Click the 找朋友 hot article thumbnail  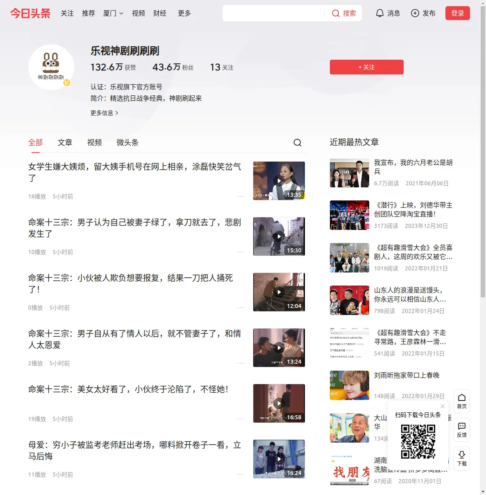(x=350, y=470)
